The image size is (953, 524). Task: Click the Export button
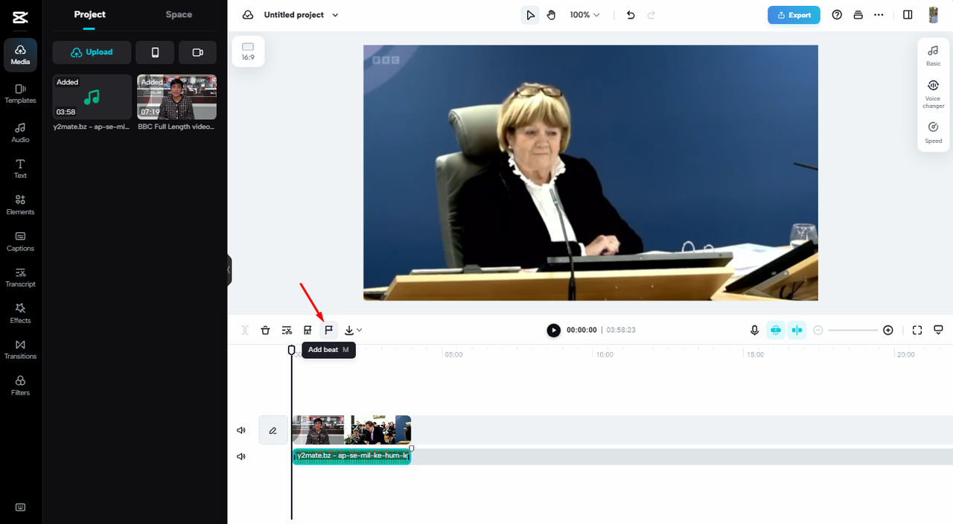pos(793,14)
